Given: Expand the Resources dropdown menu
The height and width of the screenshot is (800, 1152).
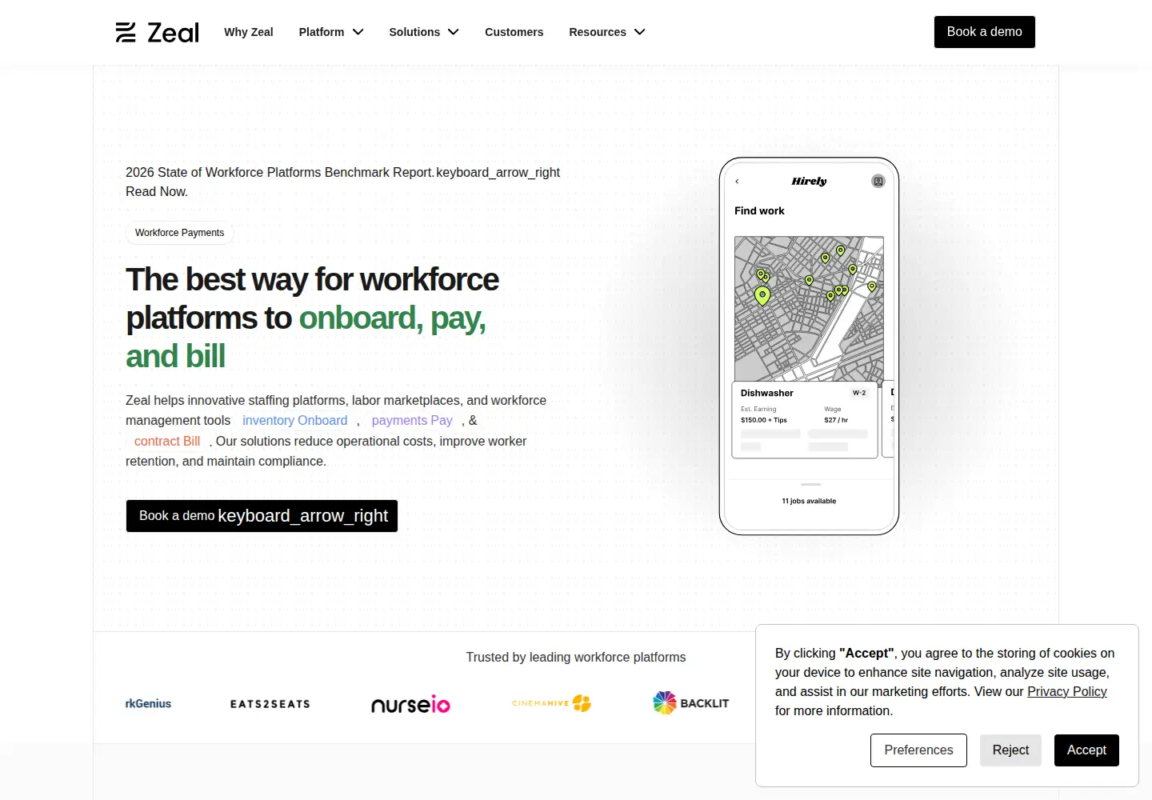Looking at the screenshot, I should (x=607, y=32).
